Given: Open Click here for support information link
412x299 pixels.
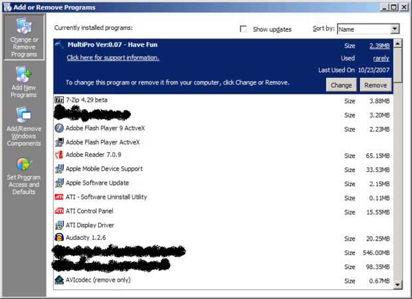Looking at the screenshot, I should pyautogui.click(x=113, y=58).
